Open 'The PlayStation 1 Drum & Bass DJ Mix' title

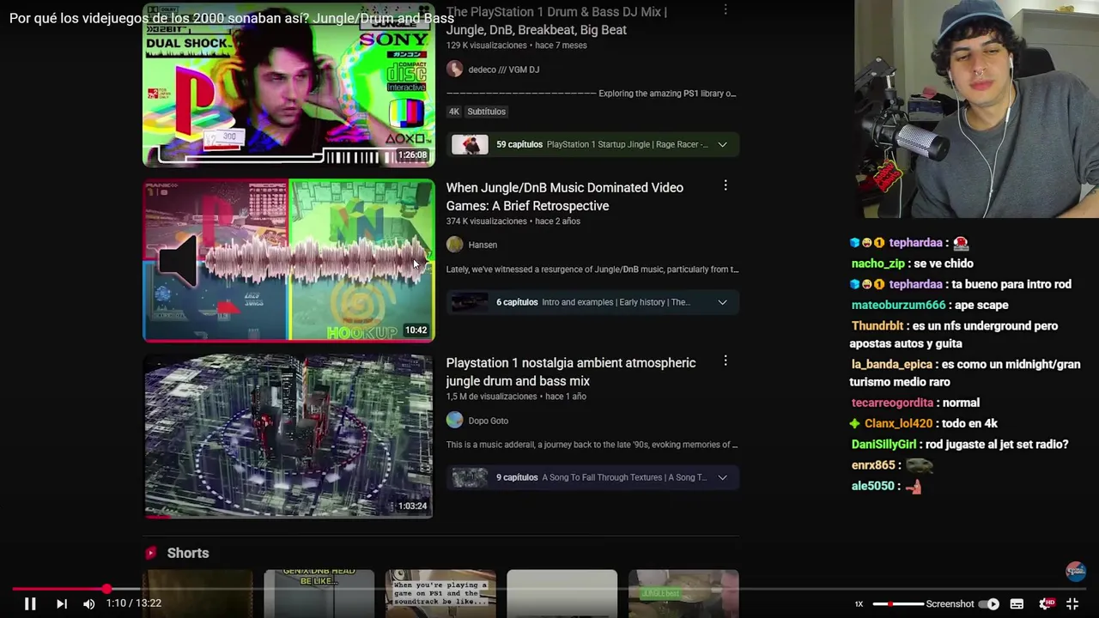coord(556,21)
